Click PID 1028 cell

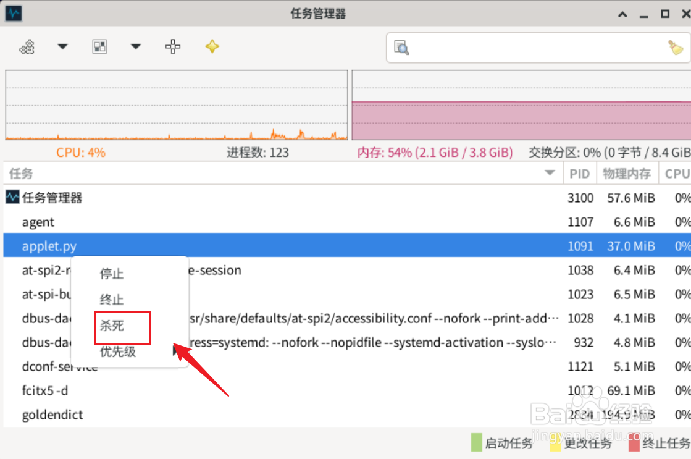(x=580, y=318)
